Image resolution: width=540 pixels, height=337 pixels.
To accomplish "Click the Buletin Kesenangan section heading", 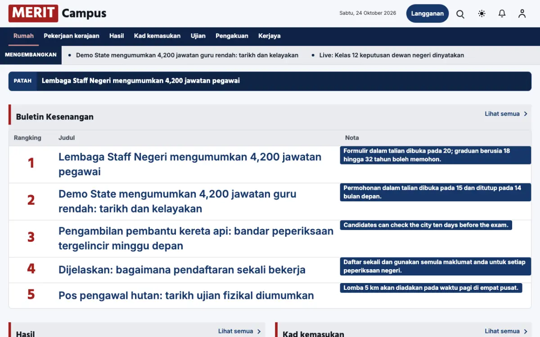I will click(55, 117).
